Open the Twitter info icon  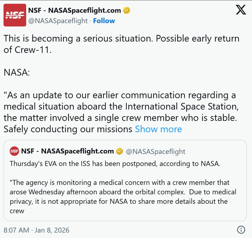click(x=241, y=230)
